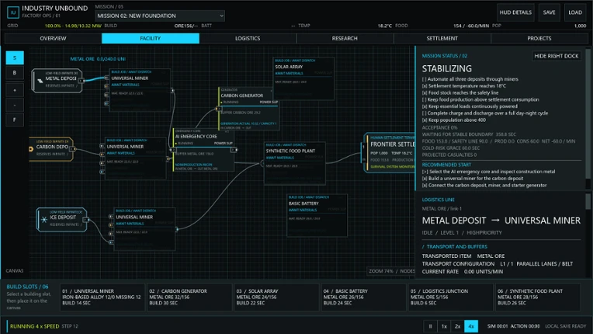Screen dimensions: 593x334
Task: Zoom in with the plus button
Action: (15, 90)
